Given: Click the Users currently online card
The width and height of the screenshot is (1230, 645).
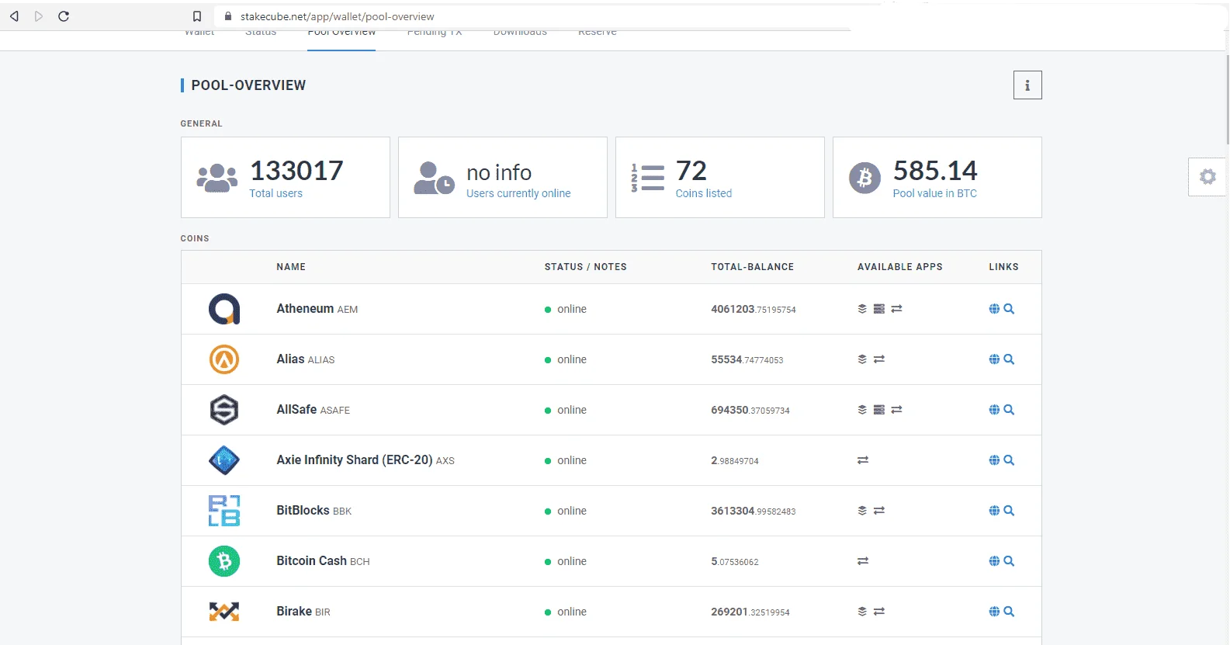Looking at the screenshot, I should pos(503,178).
